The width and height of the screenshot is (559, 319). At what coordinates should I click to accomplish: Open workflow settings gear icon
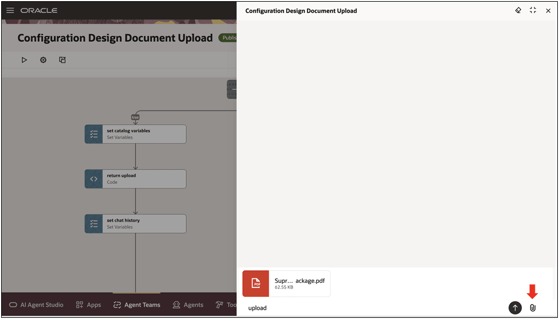point(43,60)
